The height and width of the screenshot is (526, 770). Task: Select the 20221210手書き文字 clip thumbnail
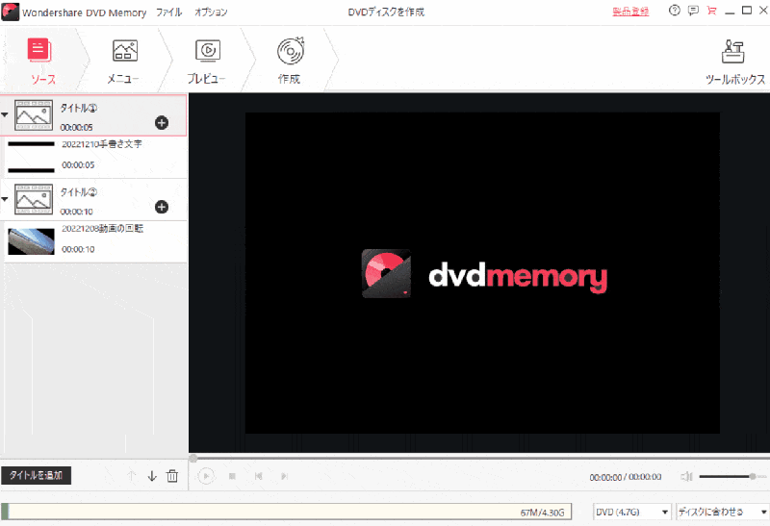[x=31, y=157]
